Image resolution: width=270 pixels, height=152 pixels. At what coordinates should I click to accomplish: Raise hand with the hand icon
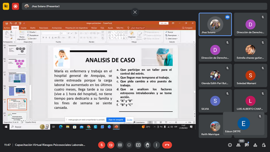click(147, 145)
